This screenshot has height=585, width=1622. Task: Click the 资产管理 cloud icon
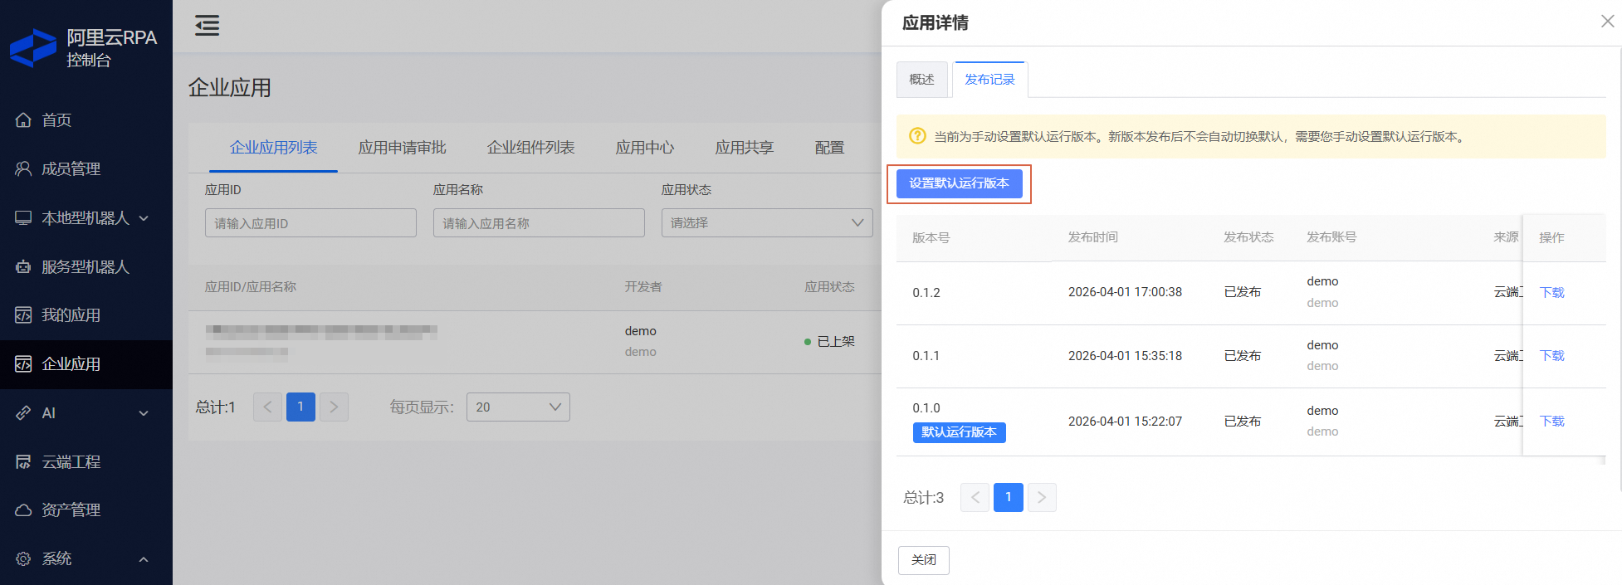click(x=23, y=510)
